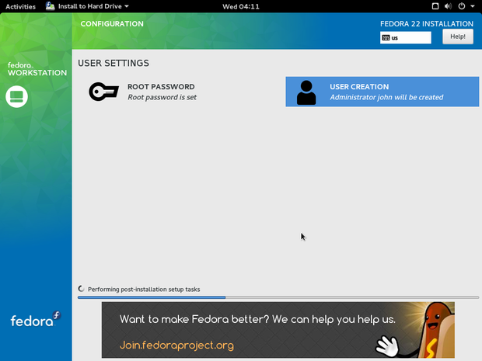Click the User Creation person icon
The image size is (482, 361).
[306, 92]
